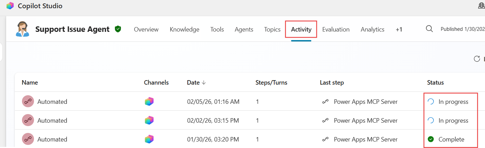The width and height of the screenshot is (485, 148).
Task: Click the channel icon in the 01/30/26 row
Action: [x=149, y=139]
